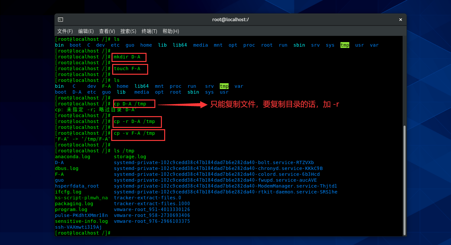This screenshot has height=245, width=451.
Task: Close the root@localhost terminal window
Action: click(400, 20)
